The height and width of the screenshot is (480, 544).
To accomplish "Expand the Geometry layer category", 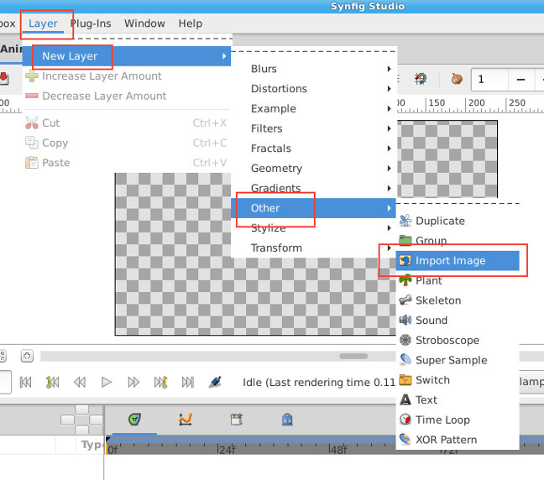I will coord(313,168).
